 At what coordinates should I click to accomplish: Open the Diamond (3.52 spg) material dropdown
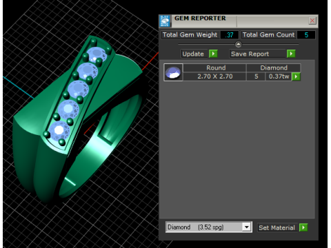point(247,227)
